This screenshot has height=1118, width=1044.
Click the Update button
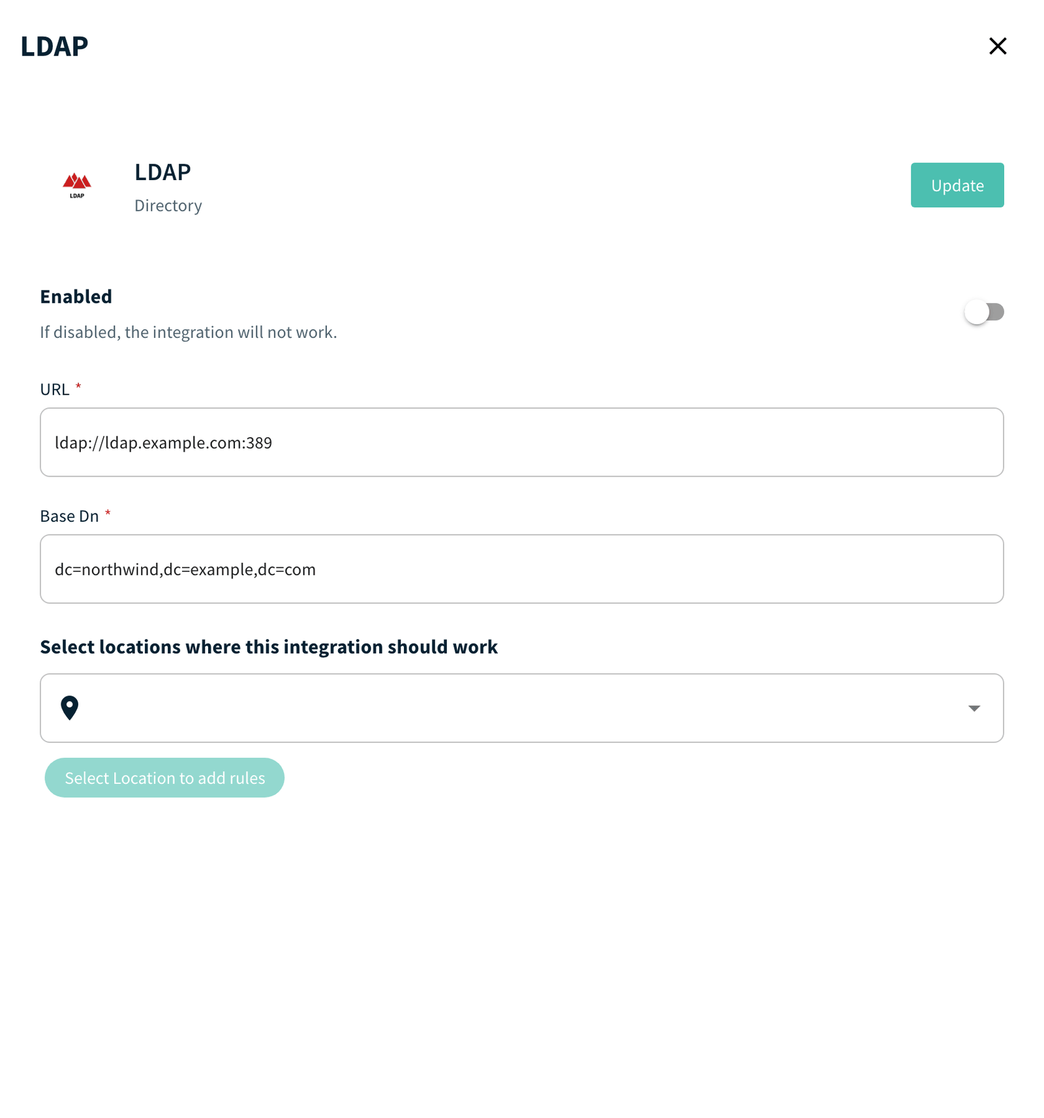click(957, 185)
